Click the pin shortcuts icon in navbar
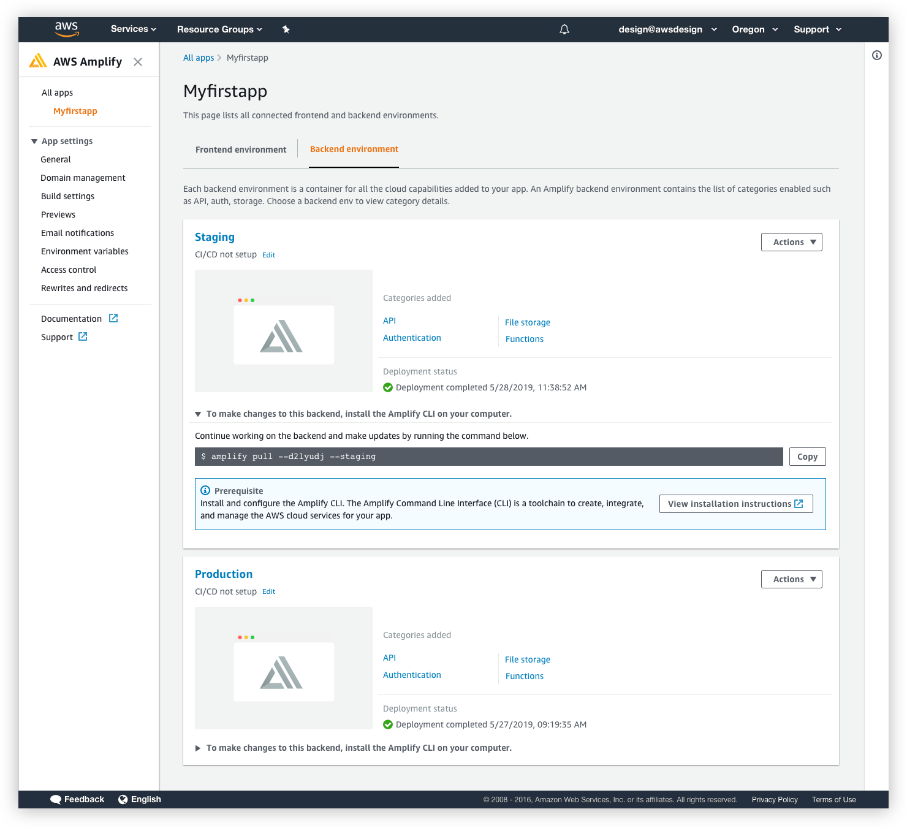907x828 pixels. [x=286, y=29]
